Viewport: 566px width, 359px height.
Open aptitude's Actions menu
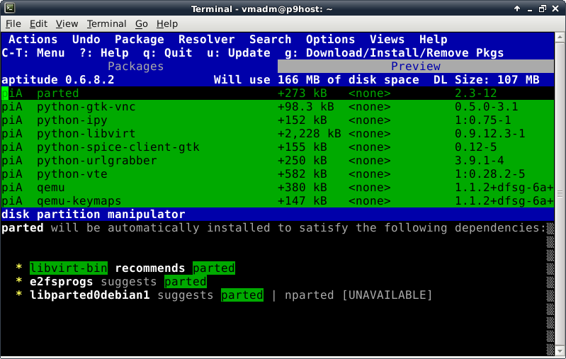coord(33,40)
